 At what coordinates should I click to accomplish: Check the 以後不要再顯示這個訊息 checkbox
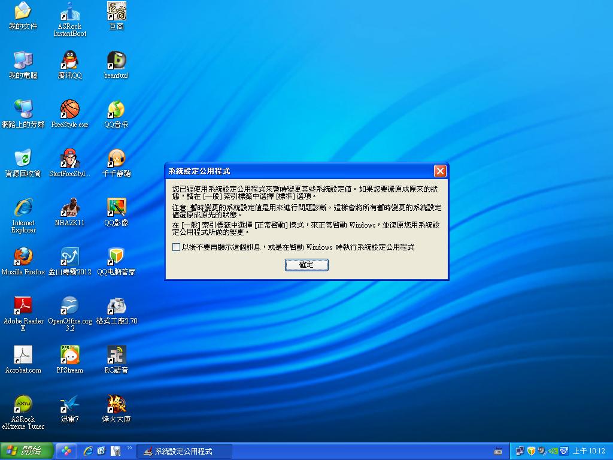(x=177, y=247)
